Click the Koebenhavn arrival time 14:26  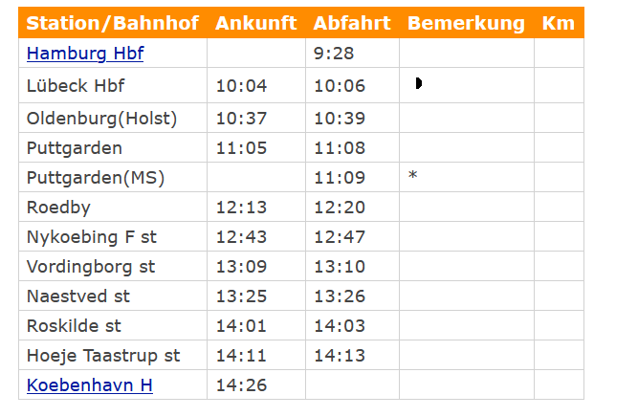click(241, 385)
